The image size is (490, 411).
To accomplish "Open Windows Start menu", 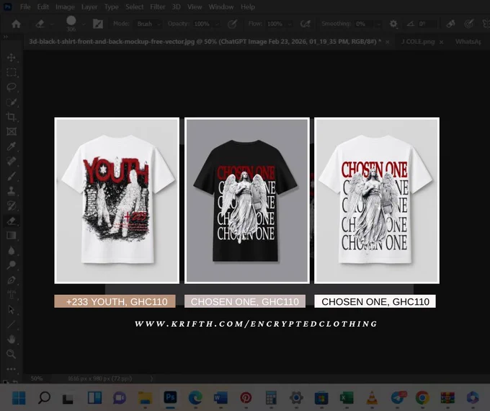I will pyautogui.click(x=19, y=398).
